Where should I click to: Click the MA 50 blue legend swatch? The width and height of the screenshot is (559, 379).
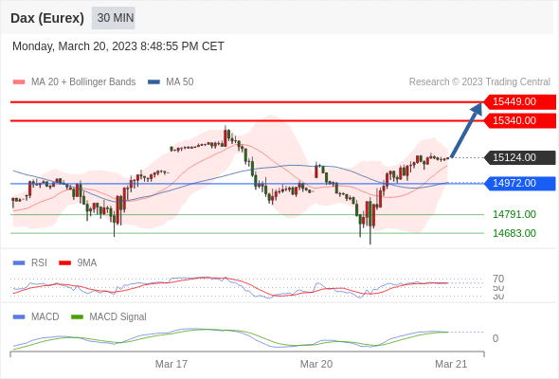point(154,82)
